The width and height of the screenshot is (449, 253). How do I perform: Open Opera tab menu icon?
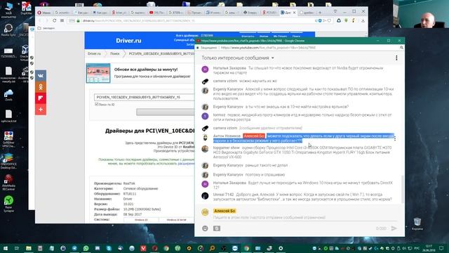point(335,11)
